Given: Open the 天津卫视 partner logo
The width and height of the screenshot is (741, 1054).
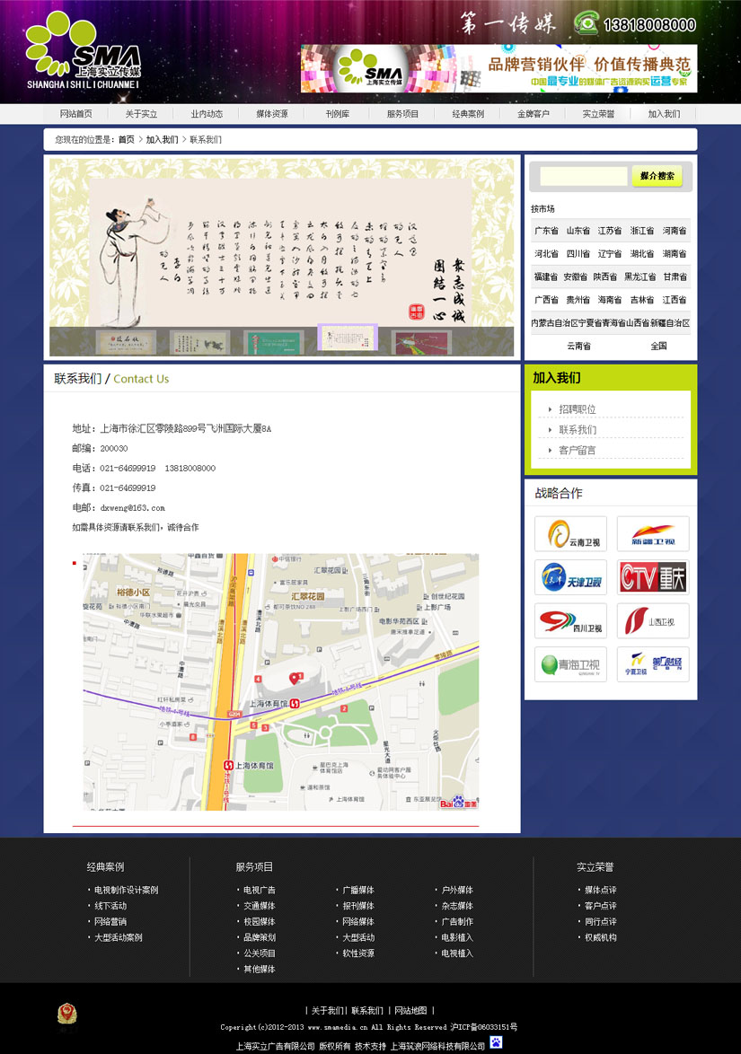Looking at the screenshot, I should pos(570,577).
